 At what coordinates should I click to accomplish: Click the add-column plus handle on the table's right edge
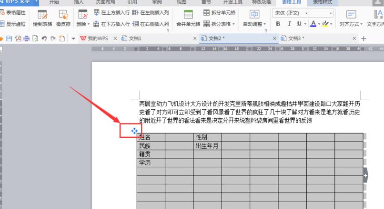(x=365, y=175)
